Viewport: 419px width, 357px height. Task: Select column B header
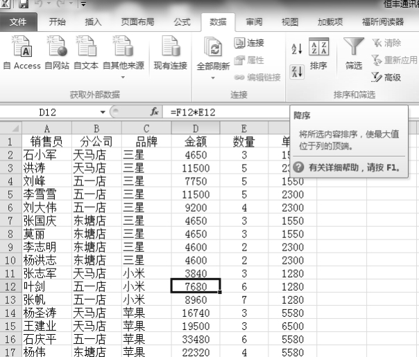[x=96, y=129]
